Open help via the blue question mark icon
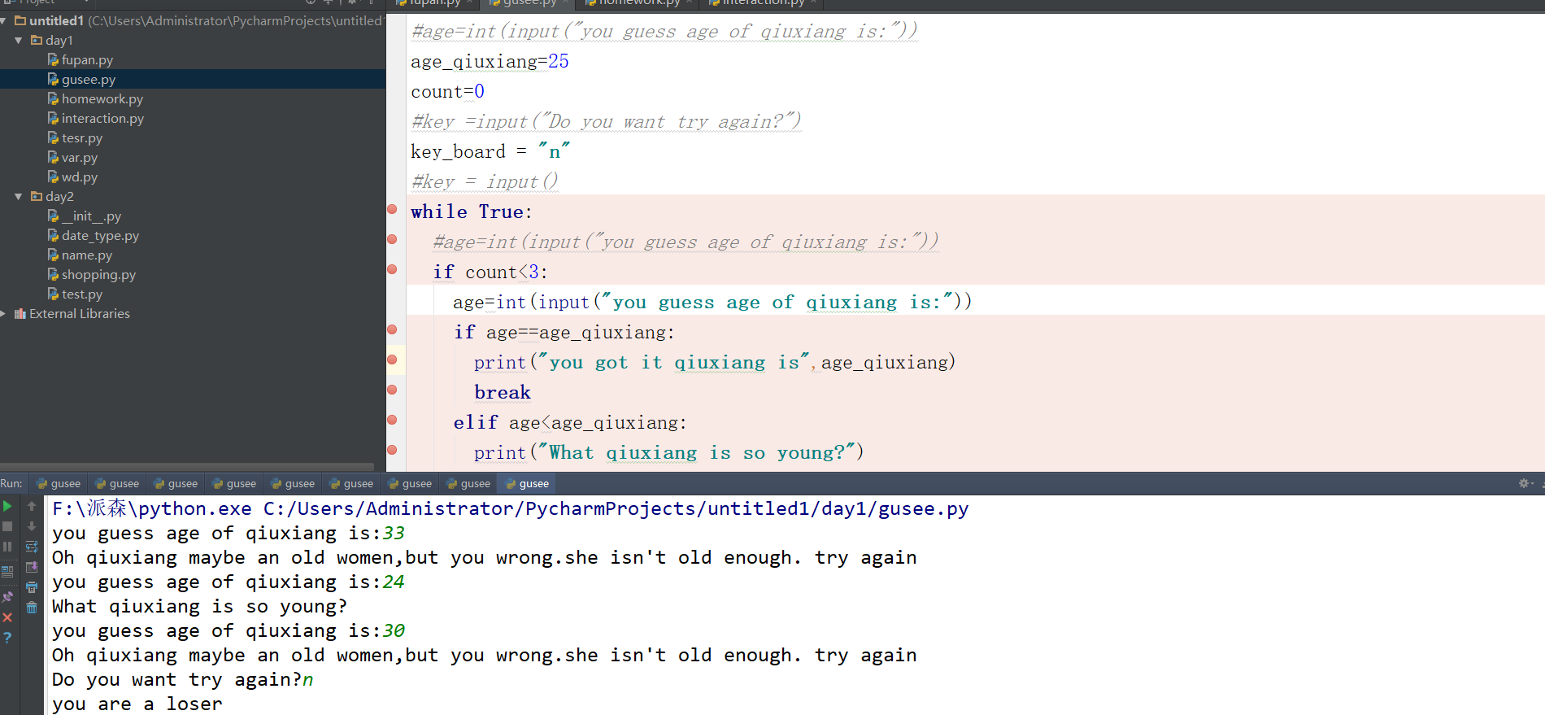The width and height of the screenshot is (1545, 715). 7,638
